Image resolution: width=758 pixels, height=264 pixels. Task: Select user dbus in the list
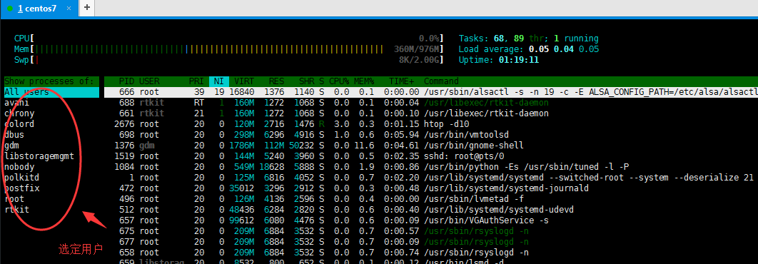[14, 134]
